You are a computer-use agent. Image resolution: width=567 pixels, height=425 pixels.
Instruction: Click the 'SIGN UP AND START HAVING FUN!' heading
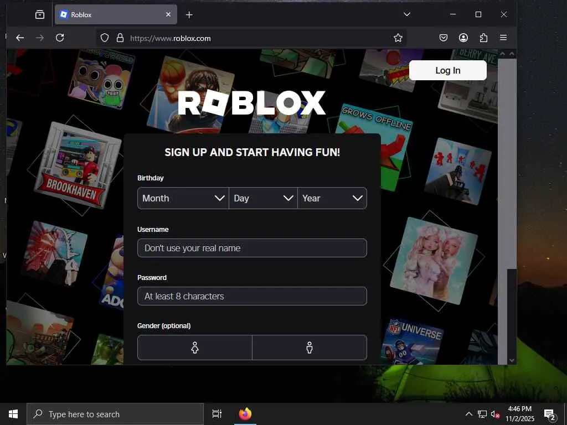coord(252,152)
